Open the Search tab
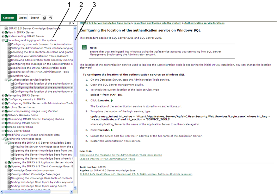277x194 pixels. pyautogui.click(x=35, y=18)
